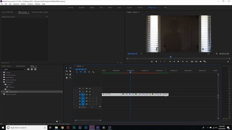Play the sequence in Program monitor
Image resolution: width=232 pixels, height=130 pixels.
(x=178, y=61)
